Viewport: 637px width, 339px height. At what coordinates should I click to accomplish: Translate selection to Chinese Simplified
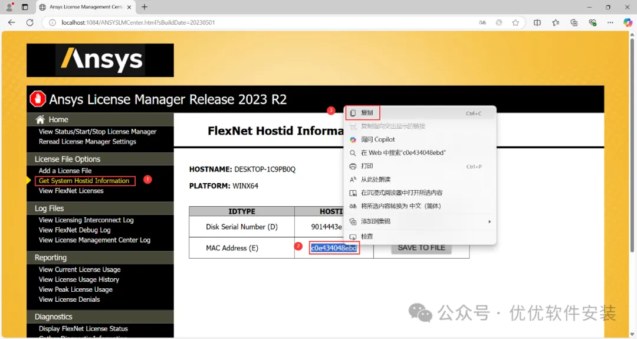[x=420, y=206]
